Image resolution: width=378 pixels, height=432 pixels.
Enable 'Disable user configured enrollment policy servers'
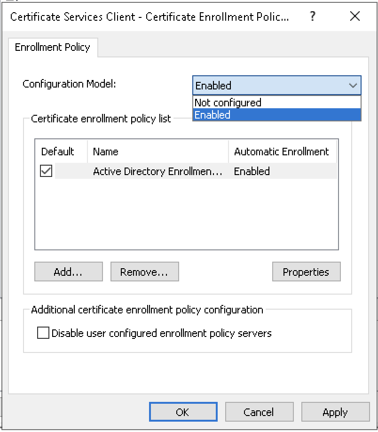coord(43,334)
